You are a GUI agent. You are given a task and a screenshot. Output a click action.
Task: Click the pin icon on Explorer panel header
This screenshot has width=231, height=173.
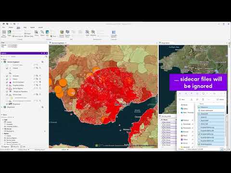44,53
